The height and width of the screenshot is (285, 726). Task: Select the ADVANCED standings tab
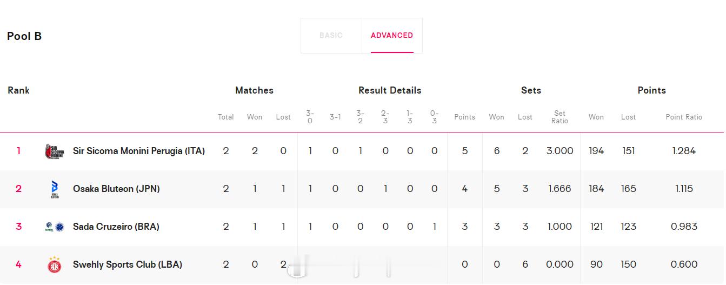coord(392,36)
